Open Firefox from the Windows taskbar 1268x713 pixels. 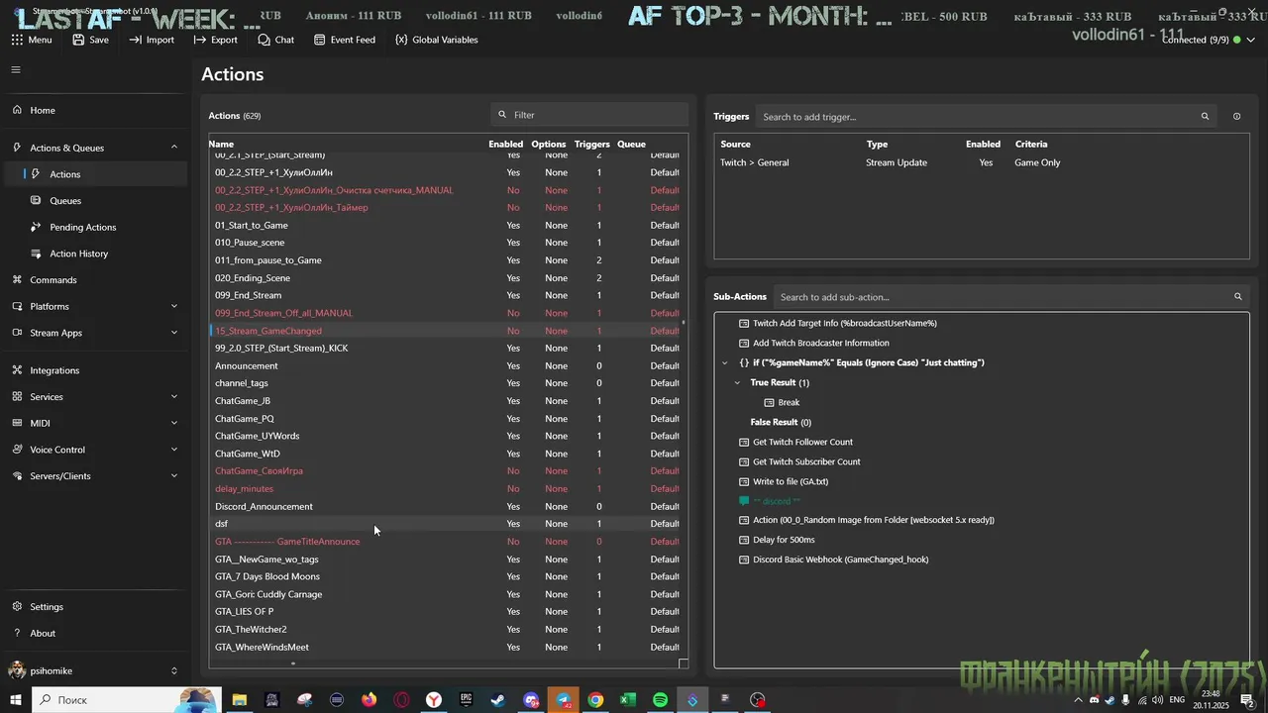[x=370, y=700]
